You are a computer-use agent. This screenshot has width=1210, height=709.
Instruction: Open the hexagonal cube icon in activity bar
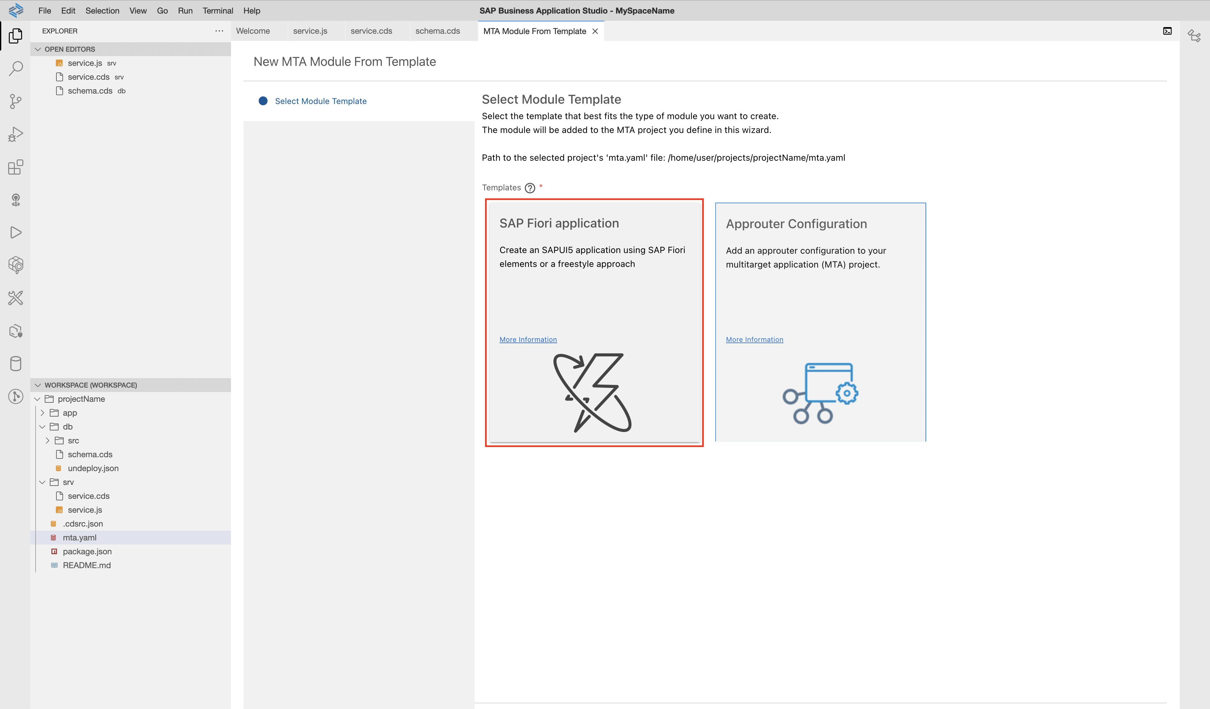coord(15,265)
